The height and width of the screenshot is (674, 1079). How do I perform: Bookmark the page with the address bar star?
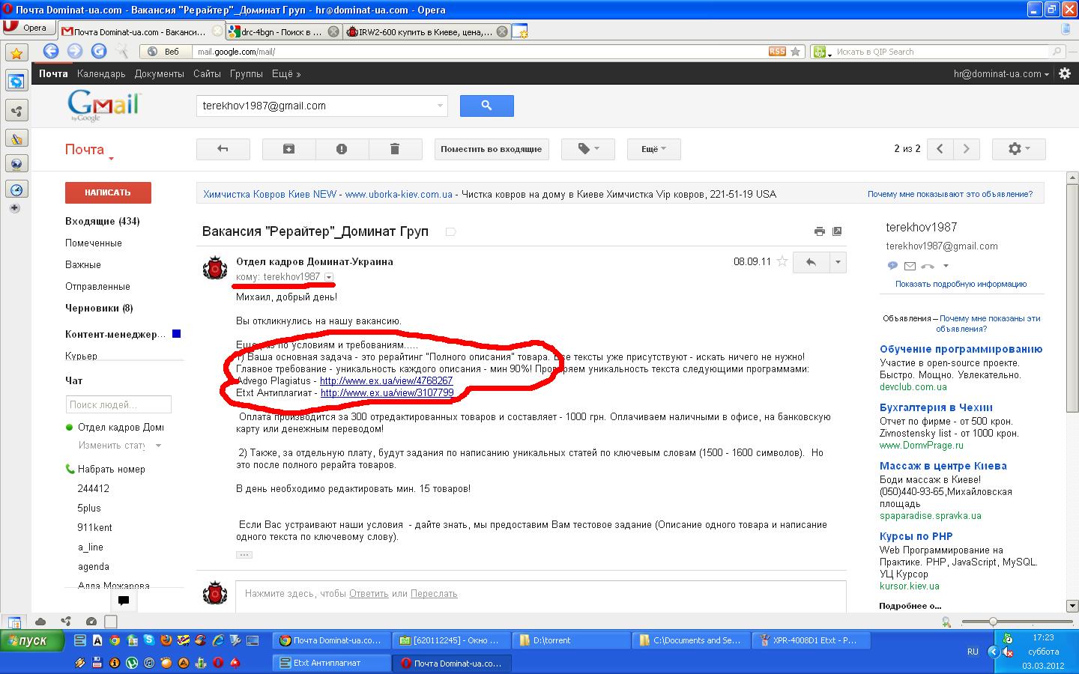tap(796, 52)
